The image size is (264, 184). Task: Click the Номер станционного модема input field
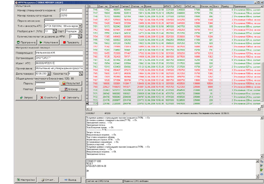click(71, 10)
